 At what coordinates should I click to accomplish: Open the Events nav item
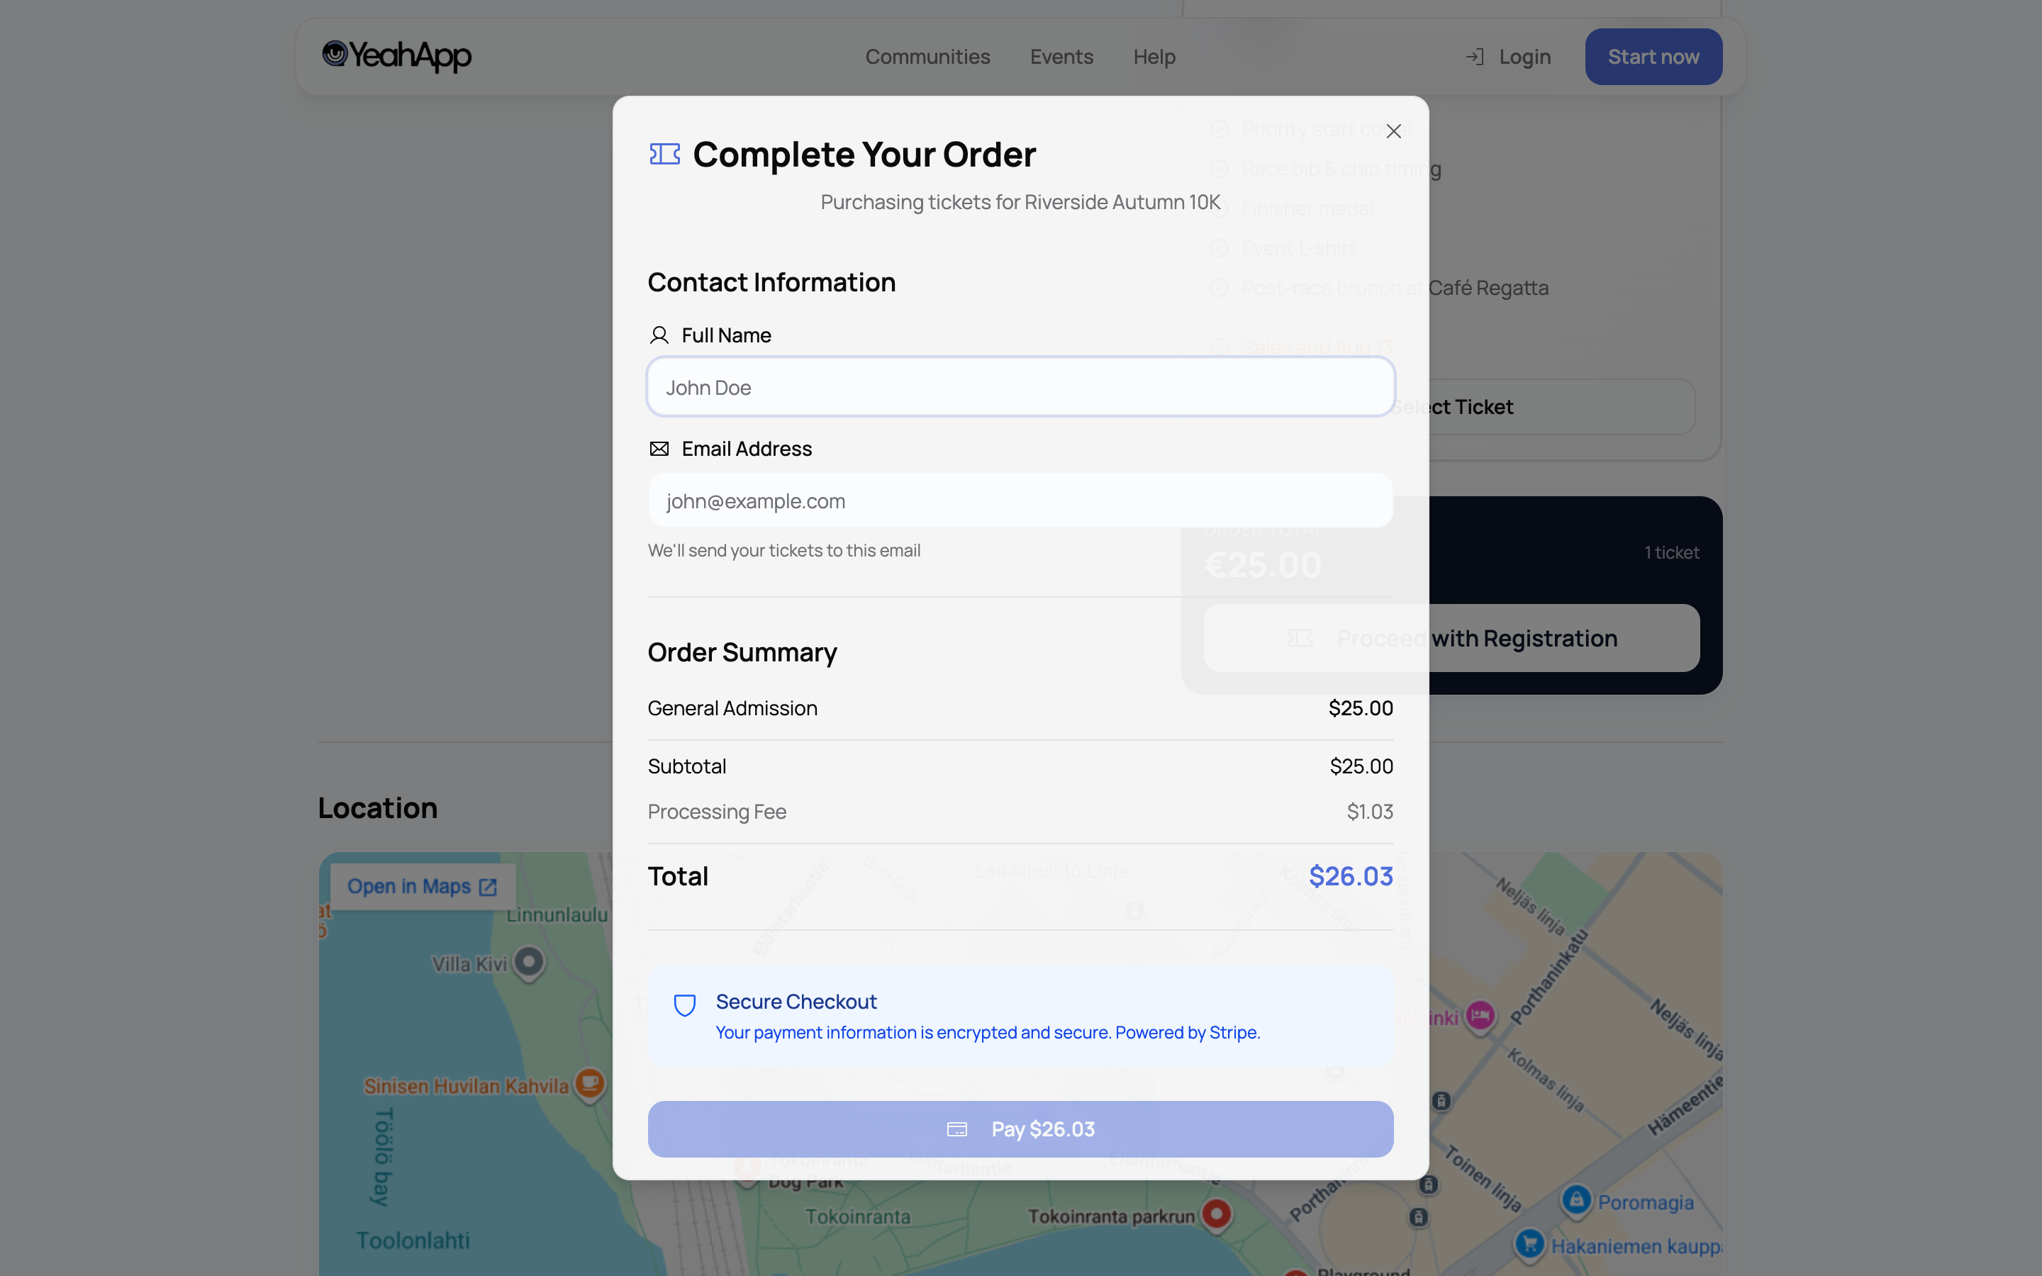[1061, 57]
